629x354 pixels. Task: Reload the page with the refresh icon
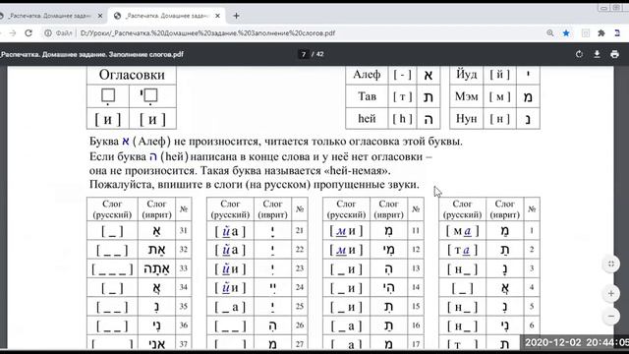pos(29,32)
